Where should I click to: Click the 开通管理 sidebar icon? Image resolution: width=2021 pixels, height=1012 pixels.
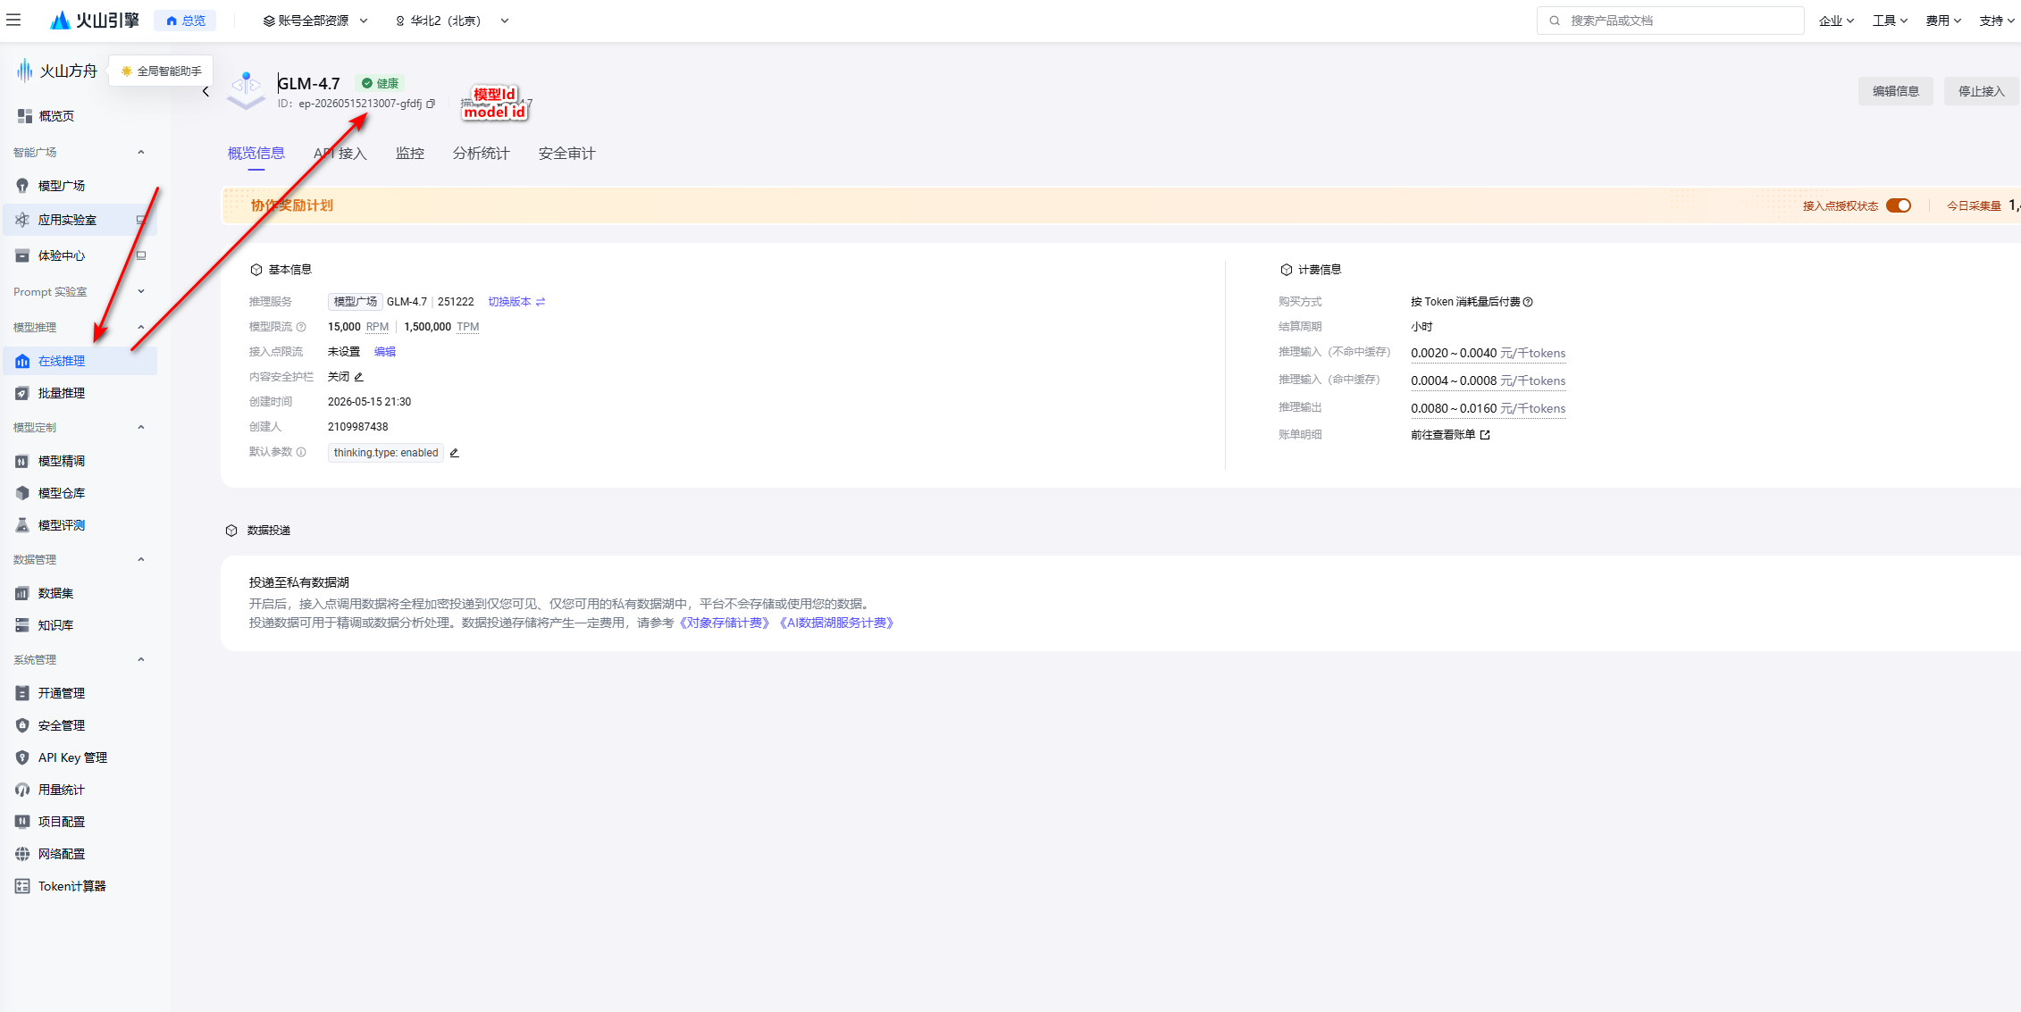pos(22,693)
